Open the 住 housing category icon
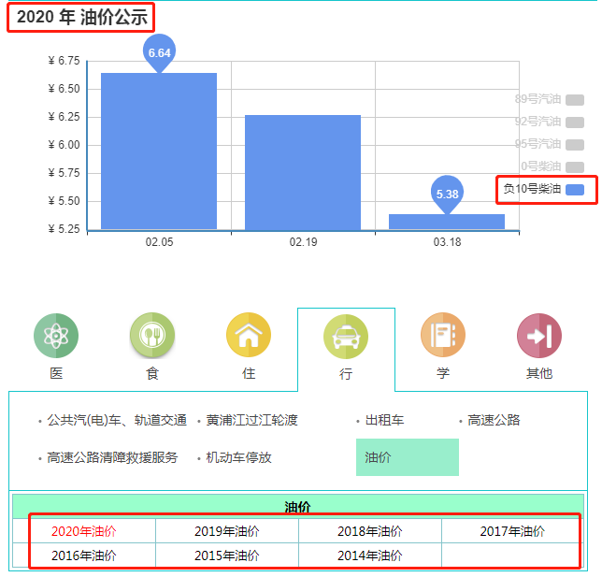This screenshot has height=577, width=602. (249, 335)
